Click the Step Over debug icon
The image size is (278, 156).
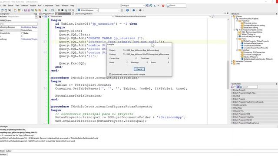69,10
